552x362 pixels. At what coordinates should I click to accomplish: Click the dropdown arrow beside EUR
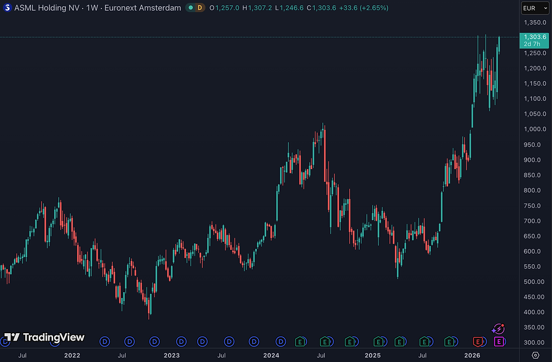pos(545,8)
